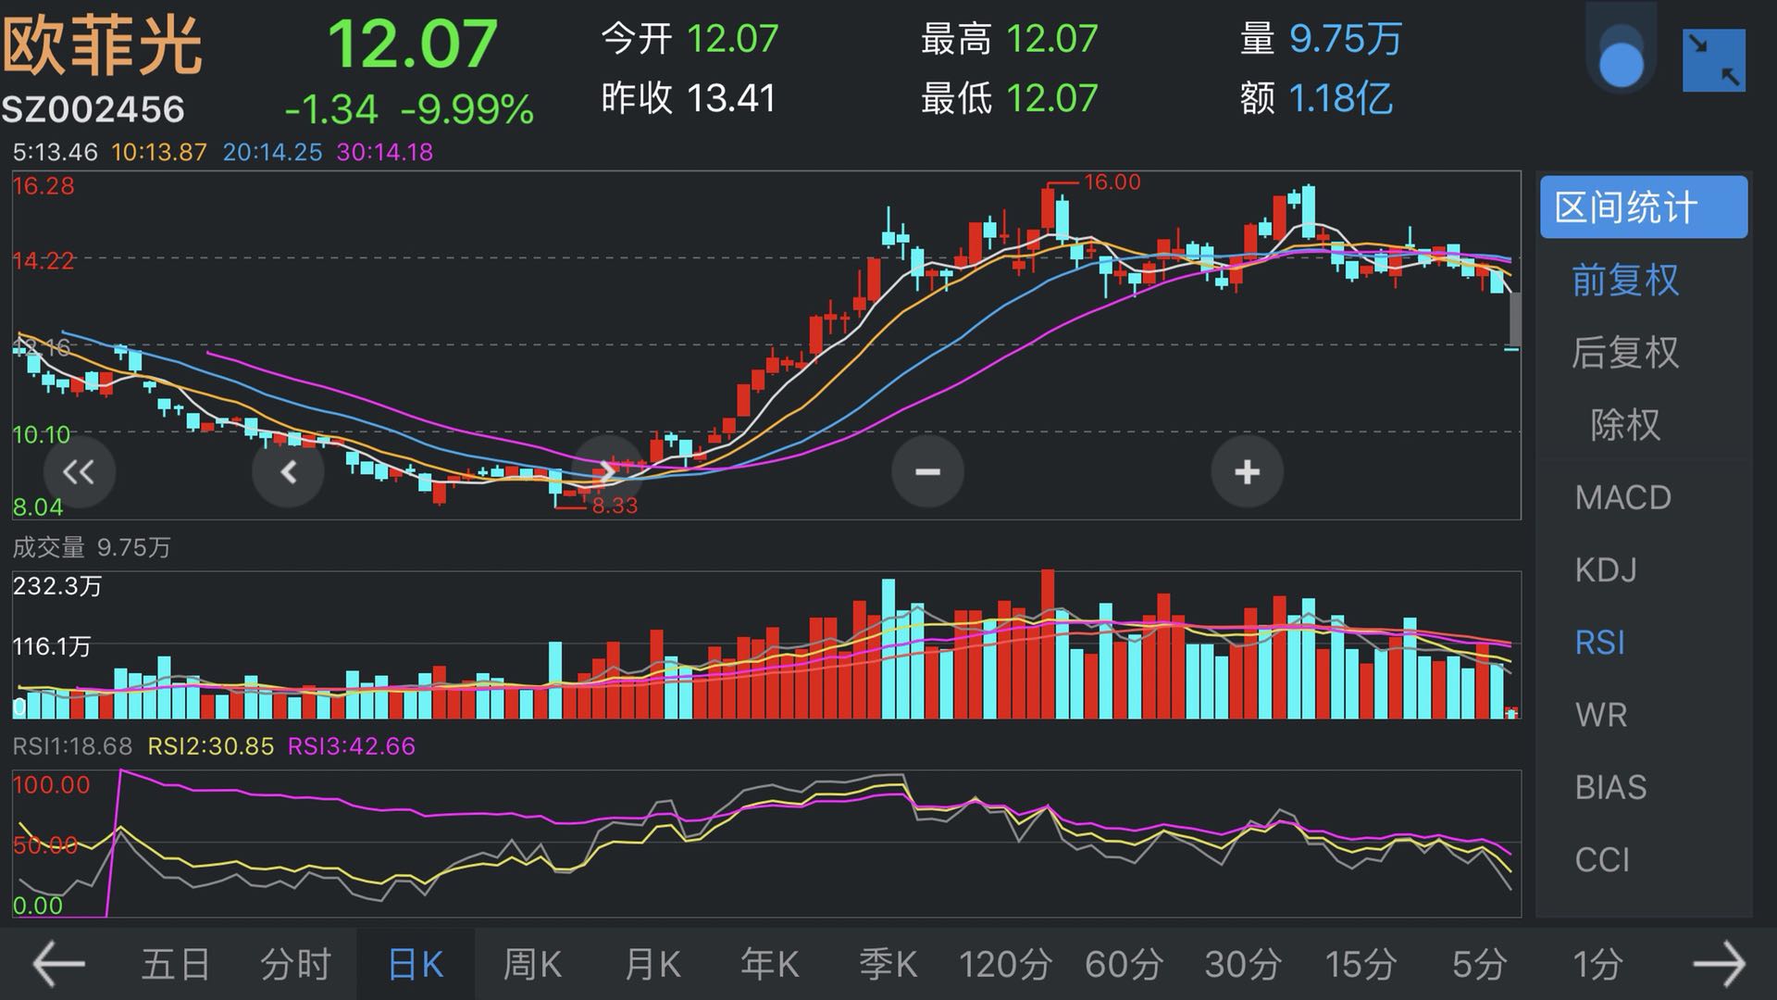This screenshot has width=1777, height=1000.
Task: Move chart left with single chevron
Action: click(288, 472)
